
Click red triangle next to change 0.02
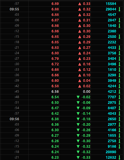coord(80,86)
